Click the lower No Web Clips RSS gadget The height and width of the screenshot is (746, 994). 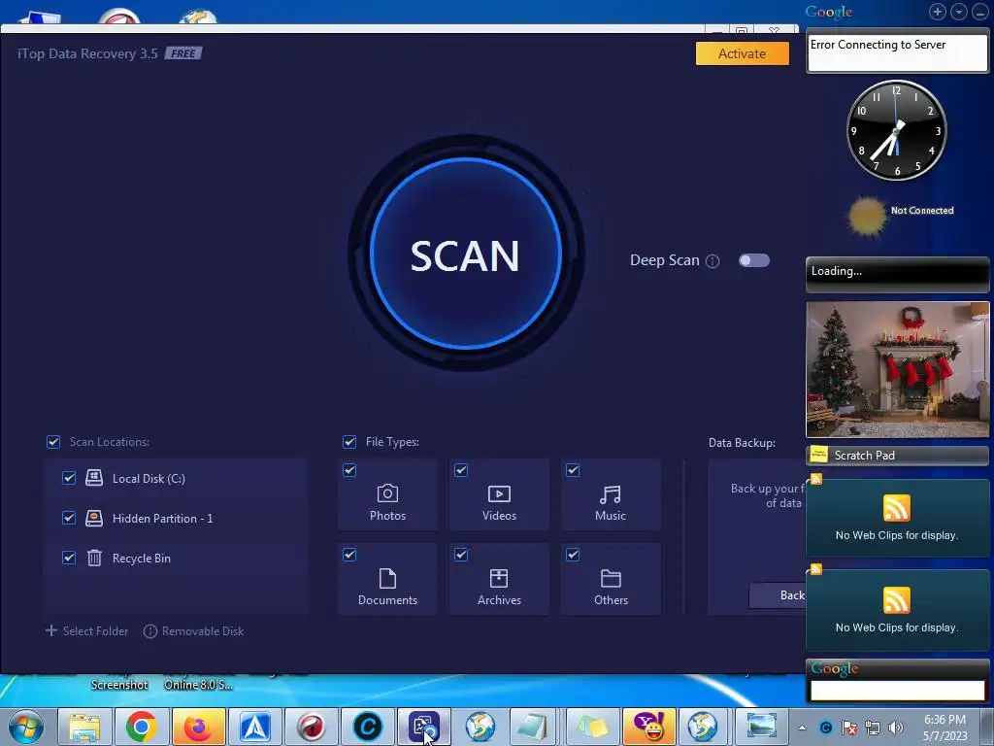pos(897,610)
